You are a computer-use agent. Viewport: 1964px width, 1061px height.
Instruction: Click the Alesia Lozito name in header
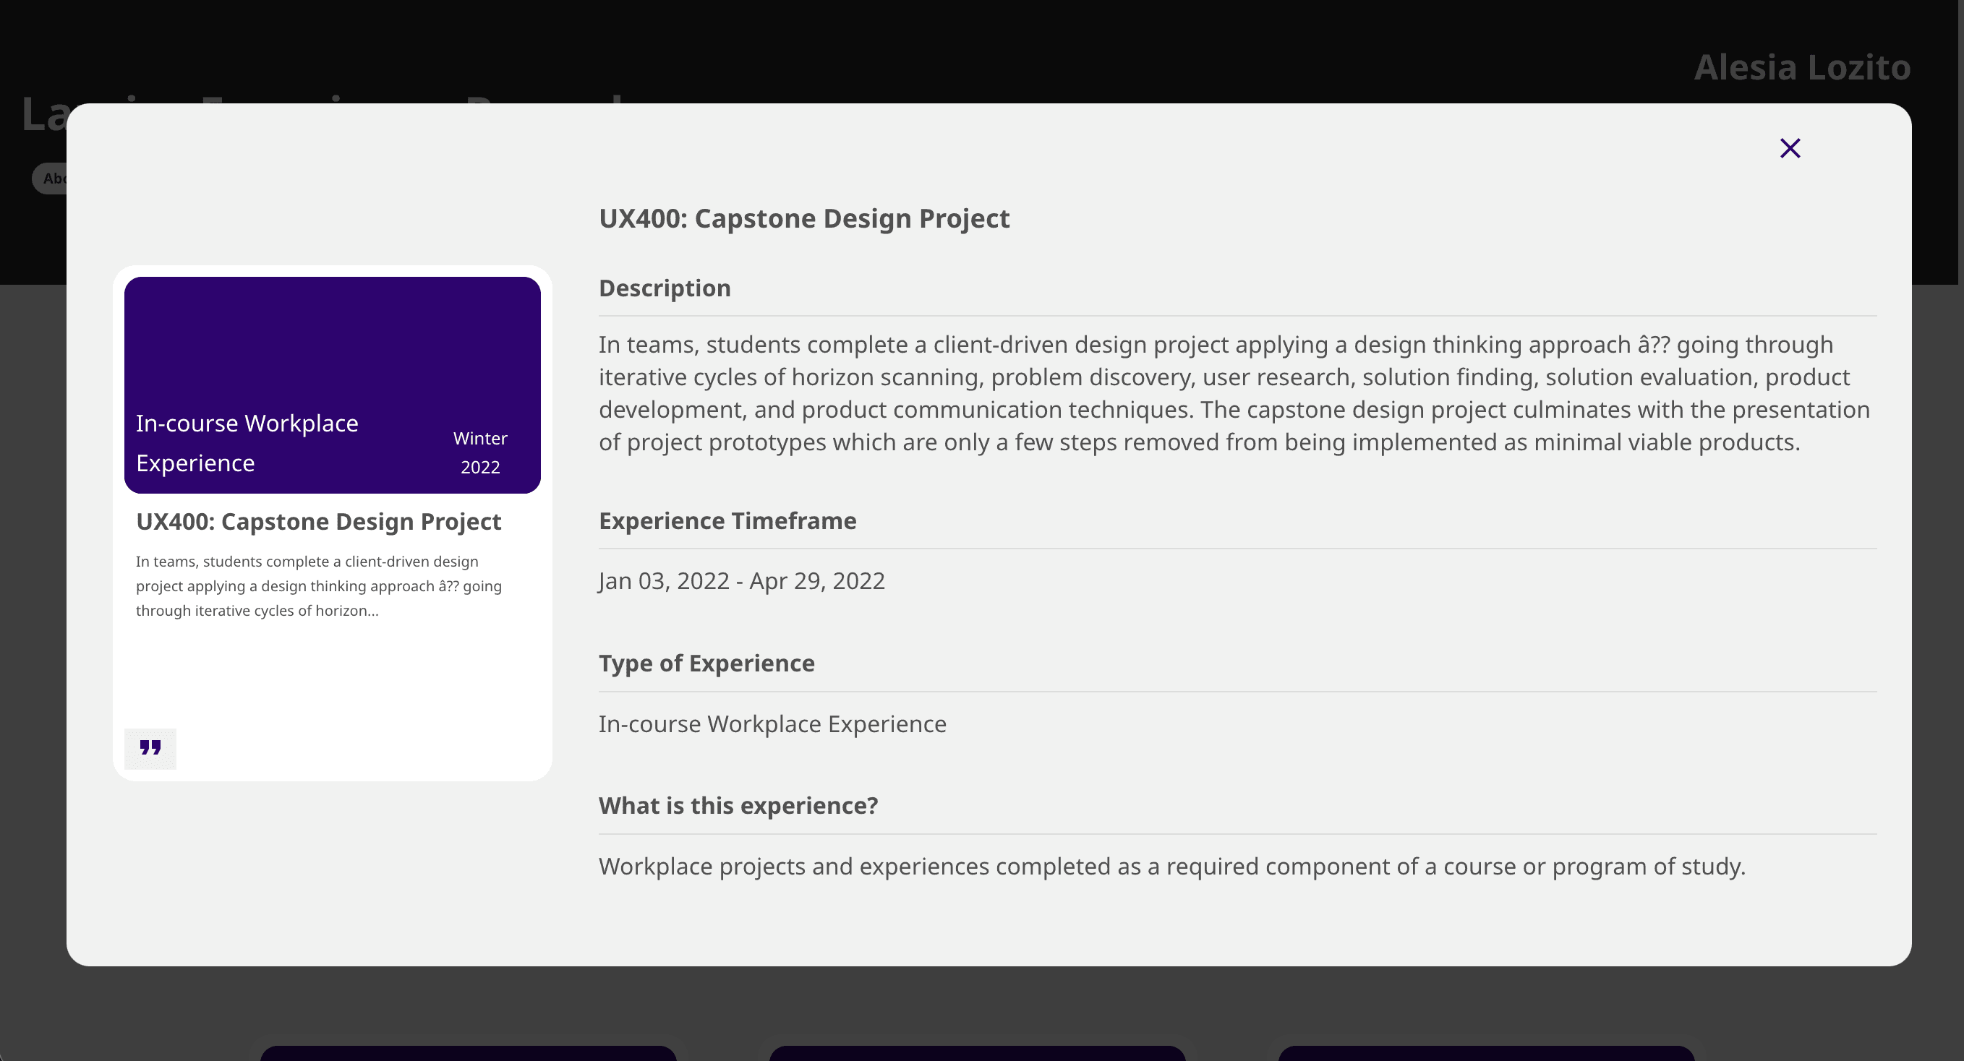(1801, 67)
